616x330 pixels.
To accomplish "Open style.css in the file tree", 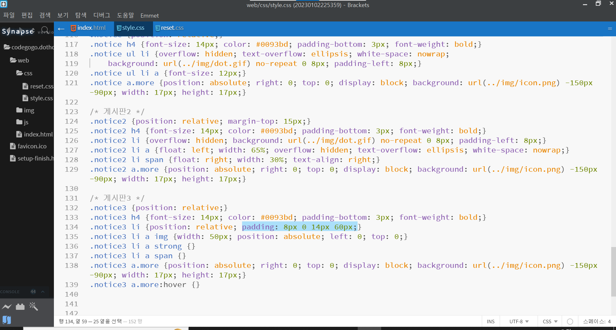I will coord(38,98).
